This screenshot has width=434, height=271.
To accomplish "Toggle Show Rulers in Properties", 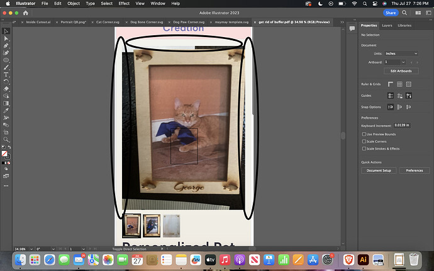I will click(391, 84).
